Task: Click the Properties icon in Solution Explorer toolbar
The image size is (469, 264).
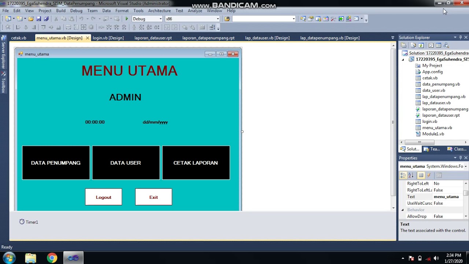Action: [x=403, y=45]
